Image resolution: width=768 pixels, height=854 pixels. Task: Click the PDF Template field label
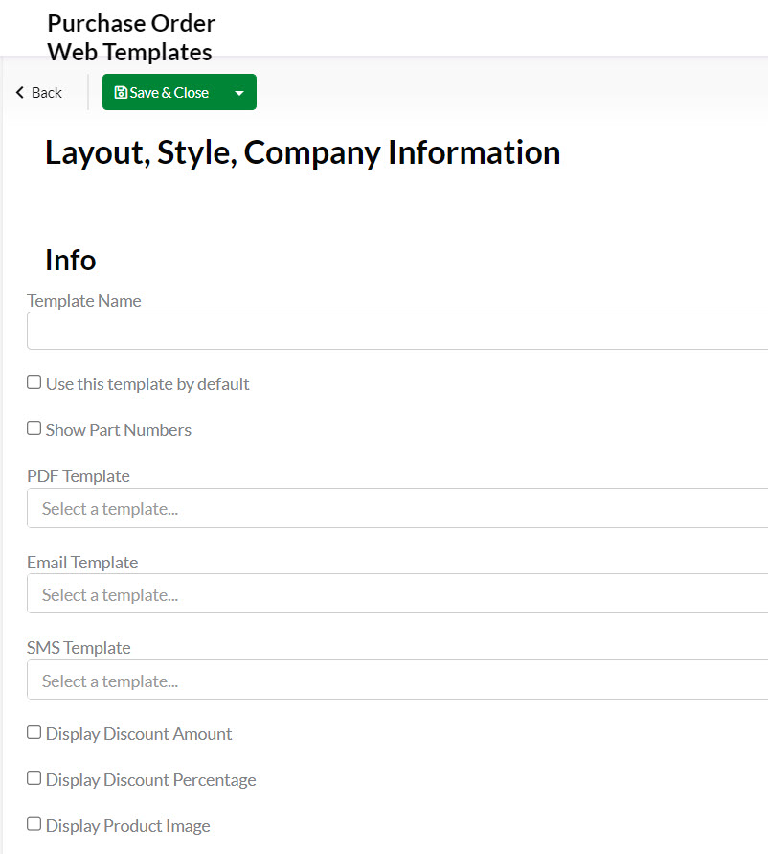(79, 476)
